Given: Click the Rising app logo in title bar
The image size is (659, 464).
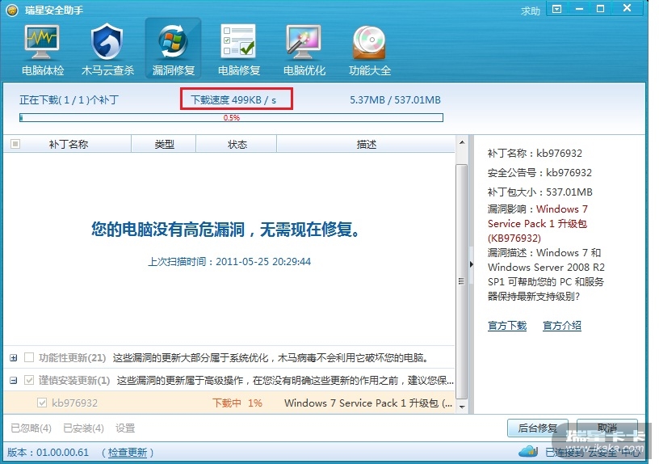Looking at the screenshot, I should 12,10.
